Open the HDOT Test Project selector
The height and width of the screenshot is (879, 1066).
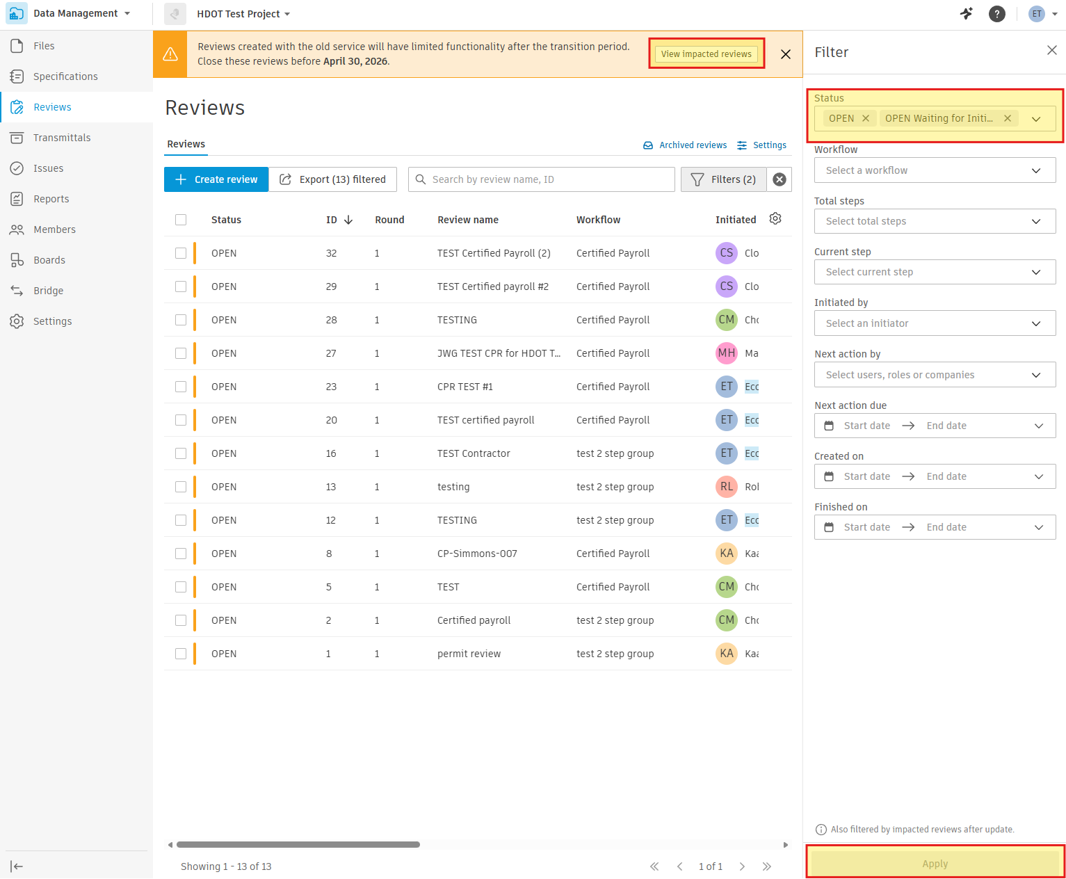243,14
